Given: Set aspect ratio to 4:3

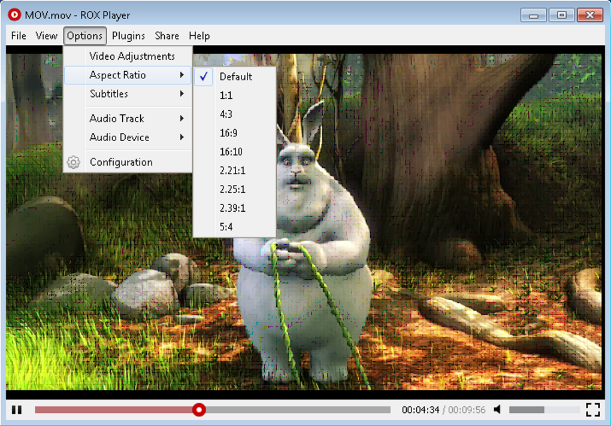Looking at the screenshot, I should click(235, 114).
